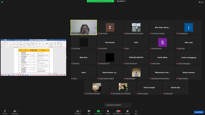205x115 pixels.
Task: Click the 'Sandra Monica' name label
Action: pyautogui.click(x=157, y=49)
